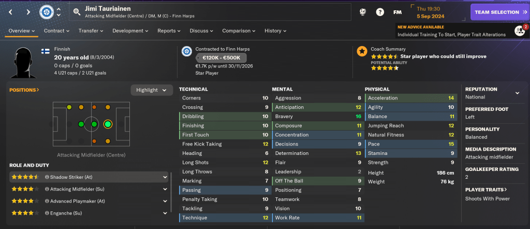Open the Player Traits link
530x229 pixels.
point(485,190)
